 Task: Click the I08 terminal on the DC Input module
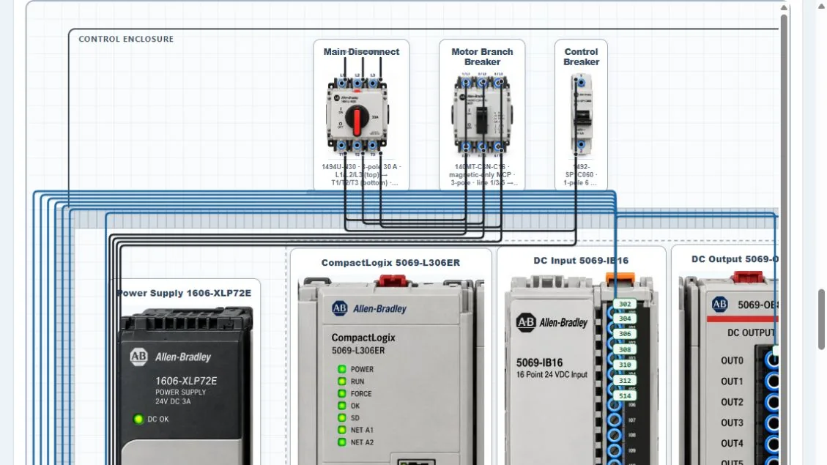614,436
